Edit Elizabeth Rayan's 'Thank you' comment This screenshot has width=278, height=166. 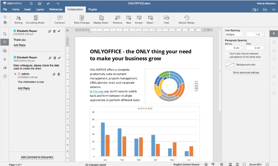(50, 31)
